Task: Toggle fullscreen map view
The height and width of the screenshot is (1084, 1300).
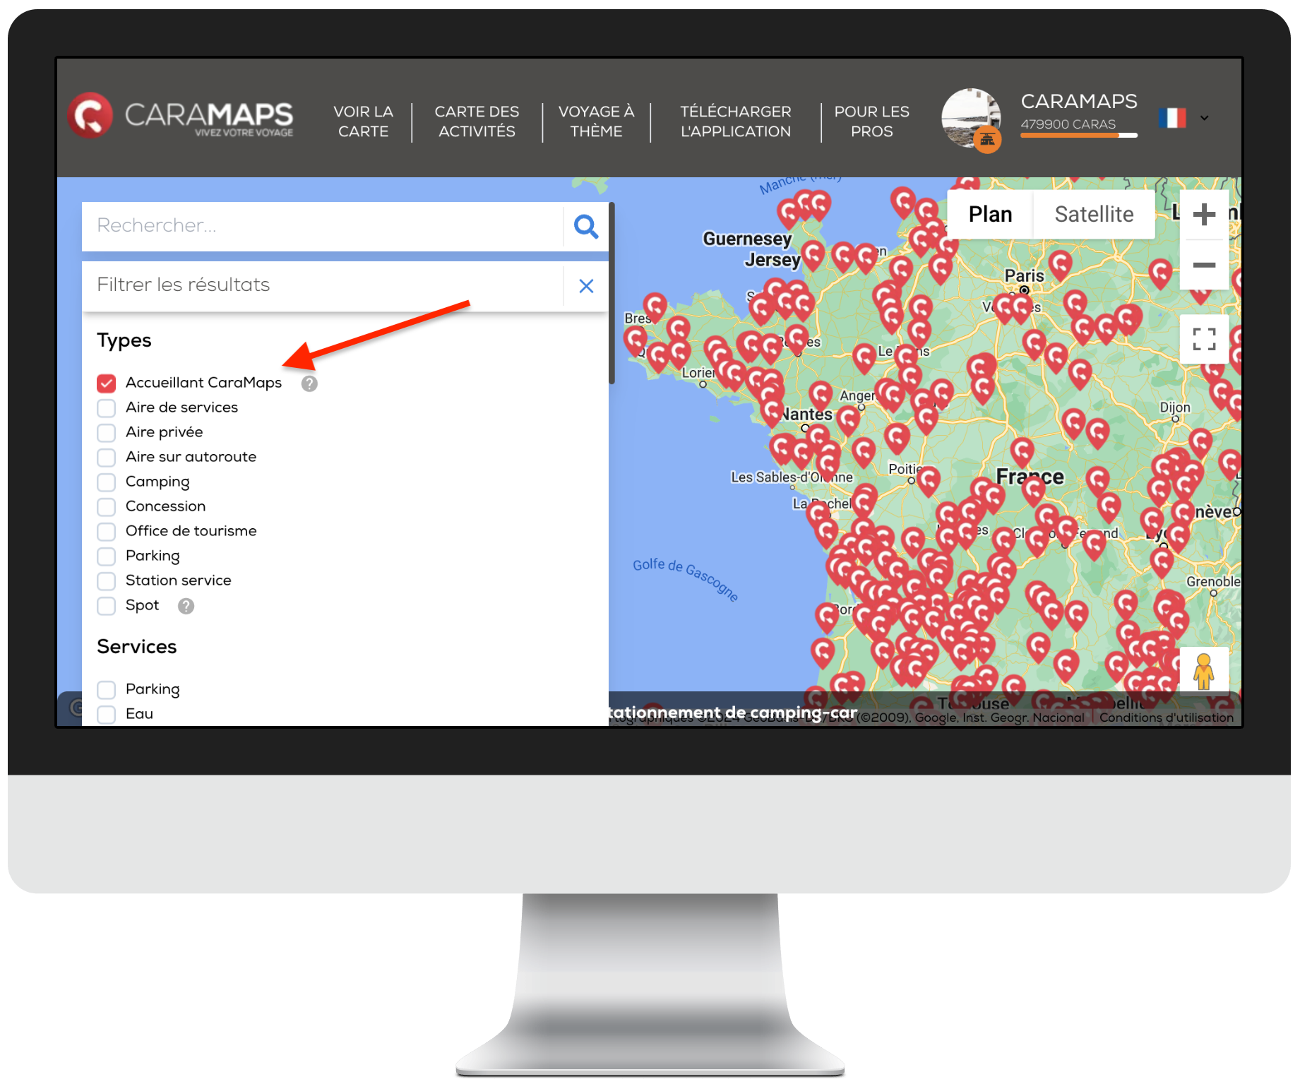Action: pos(1204,339)
